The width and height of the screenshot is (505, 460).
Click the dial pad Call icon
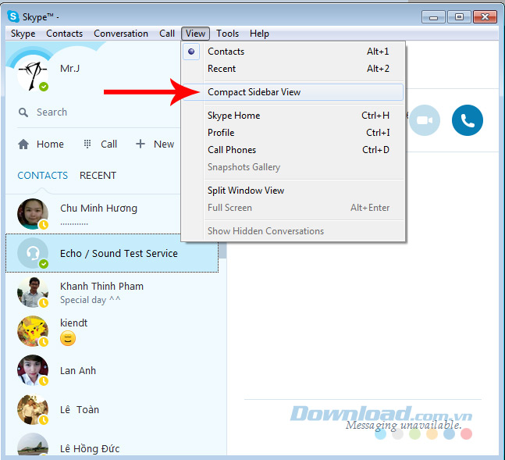pyautogui.click(x=87, y=144)
